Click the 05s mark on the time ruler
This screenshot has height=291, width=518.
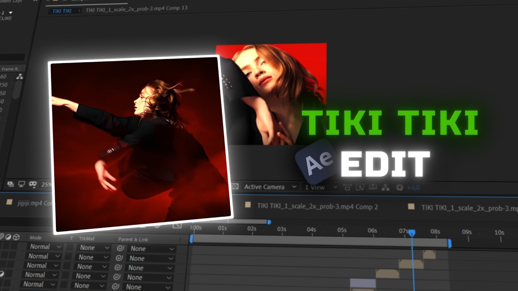click(342, 230)
